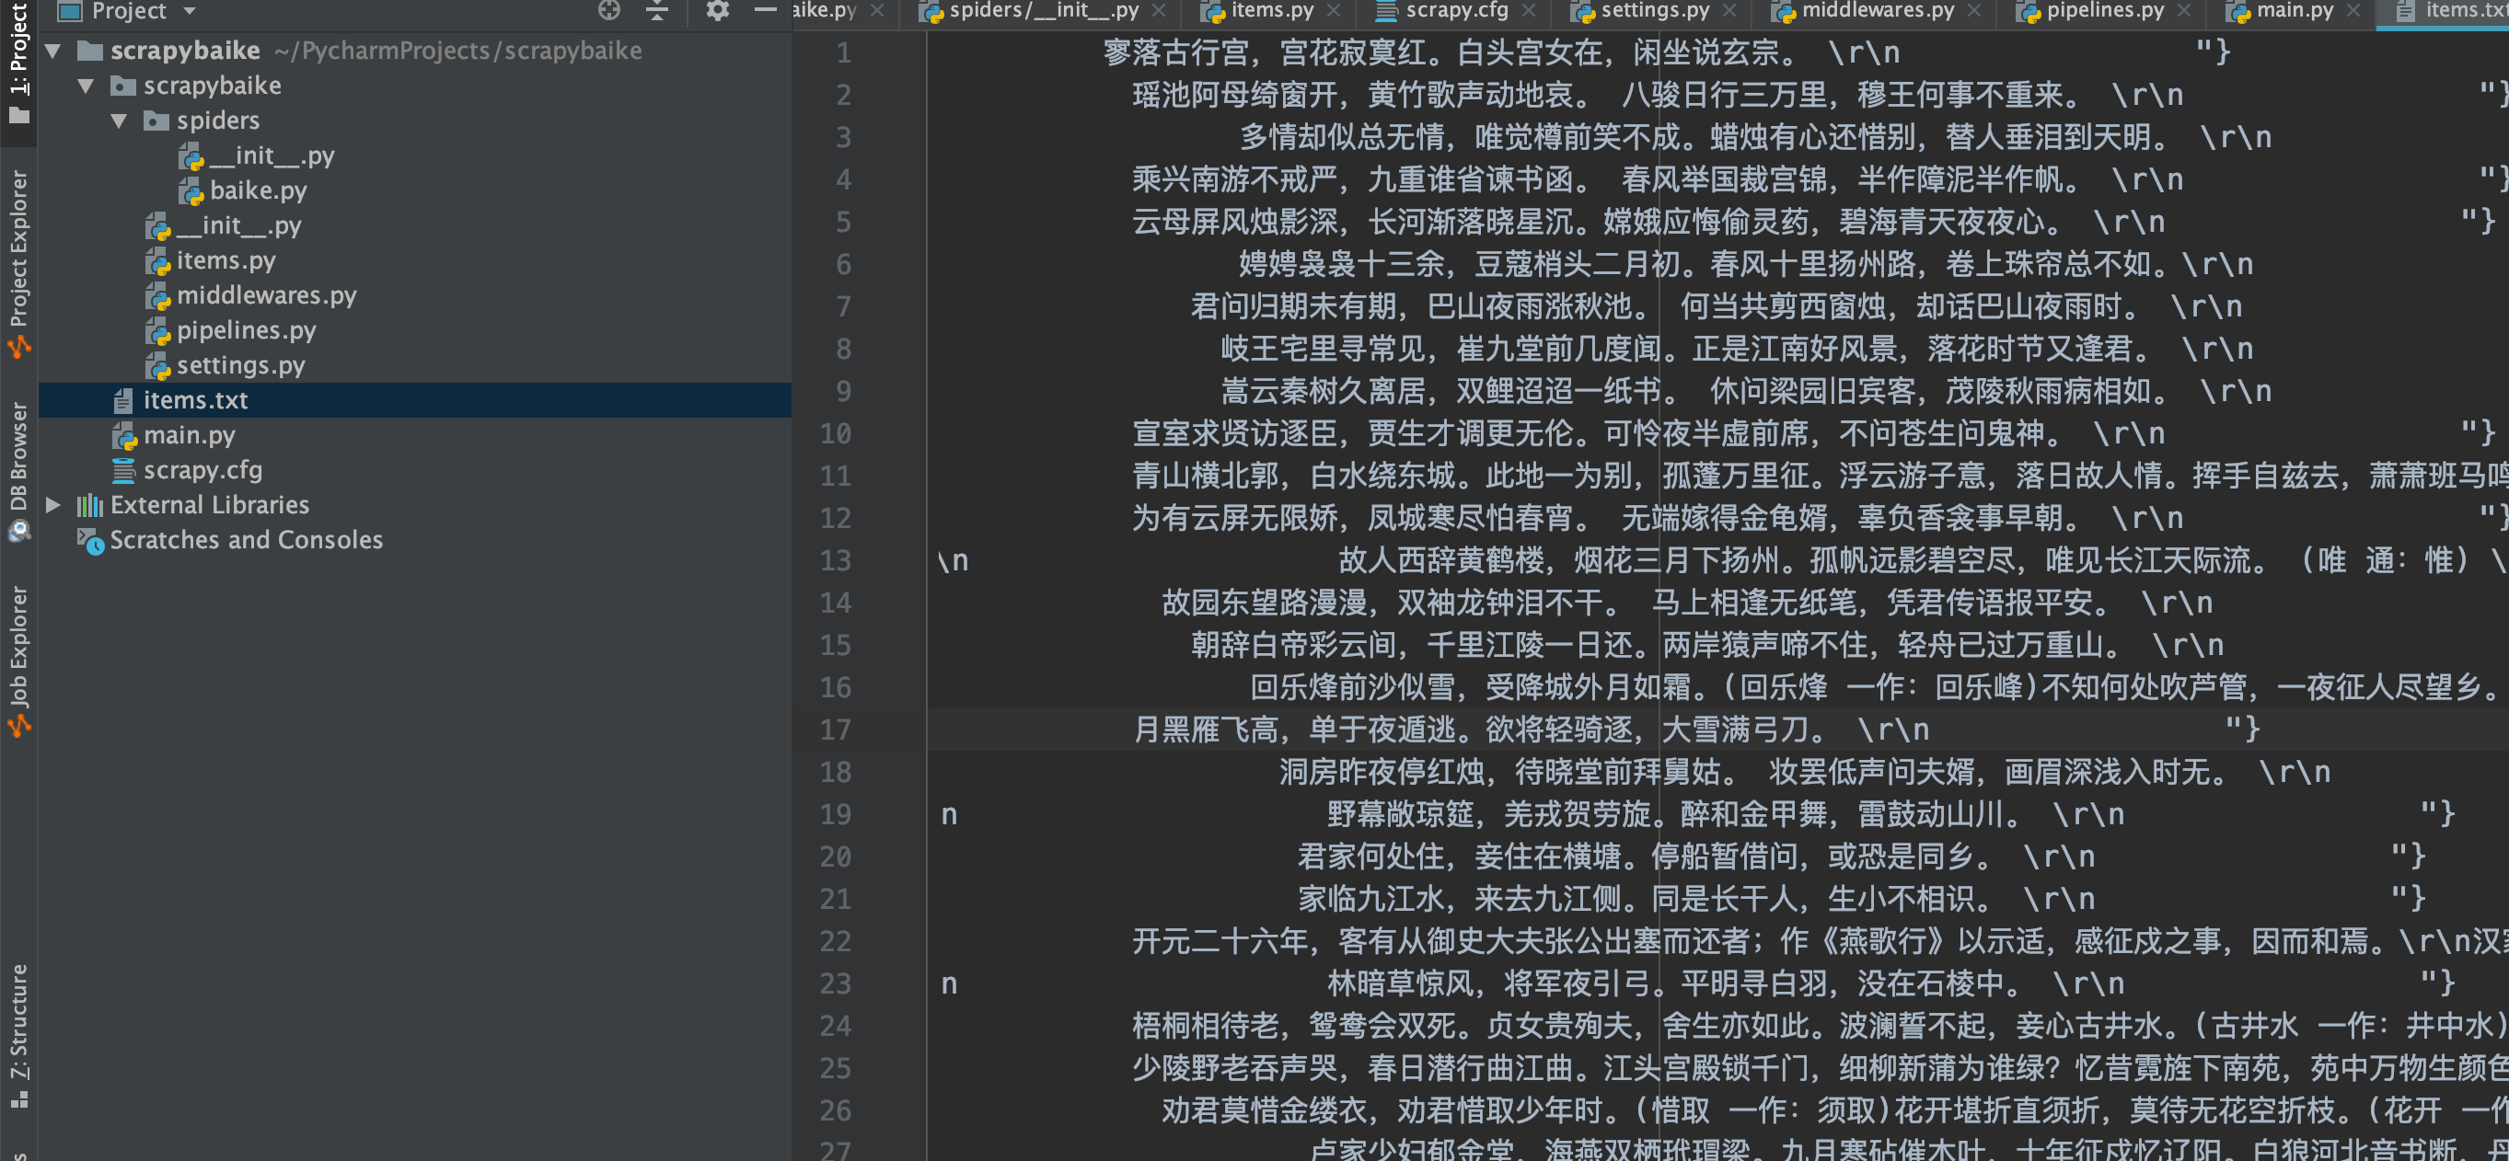The height and width of the screenshot is (1161, 2509).
Task: Collapse the inner scrapybaike package
Action: point(87,86)
